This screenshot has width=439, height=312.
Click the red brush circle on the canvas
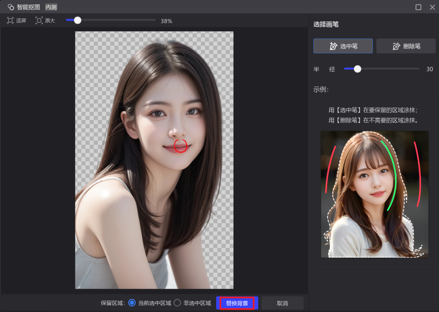(180, 146)
